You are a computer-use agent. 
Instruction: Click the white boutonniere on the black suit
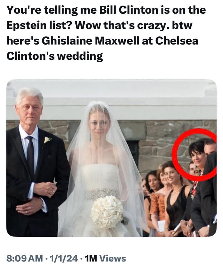[x=47, y=140]
